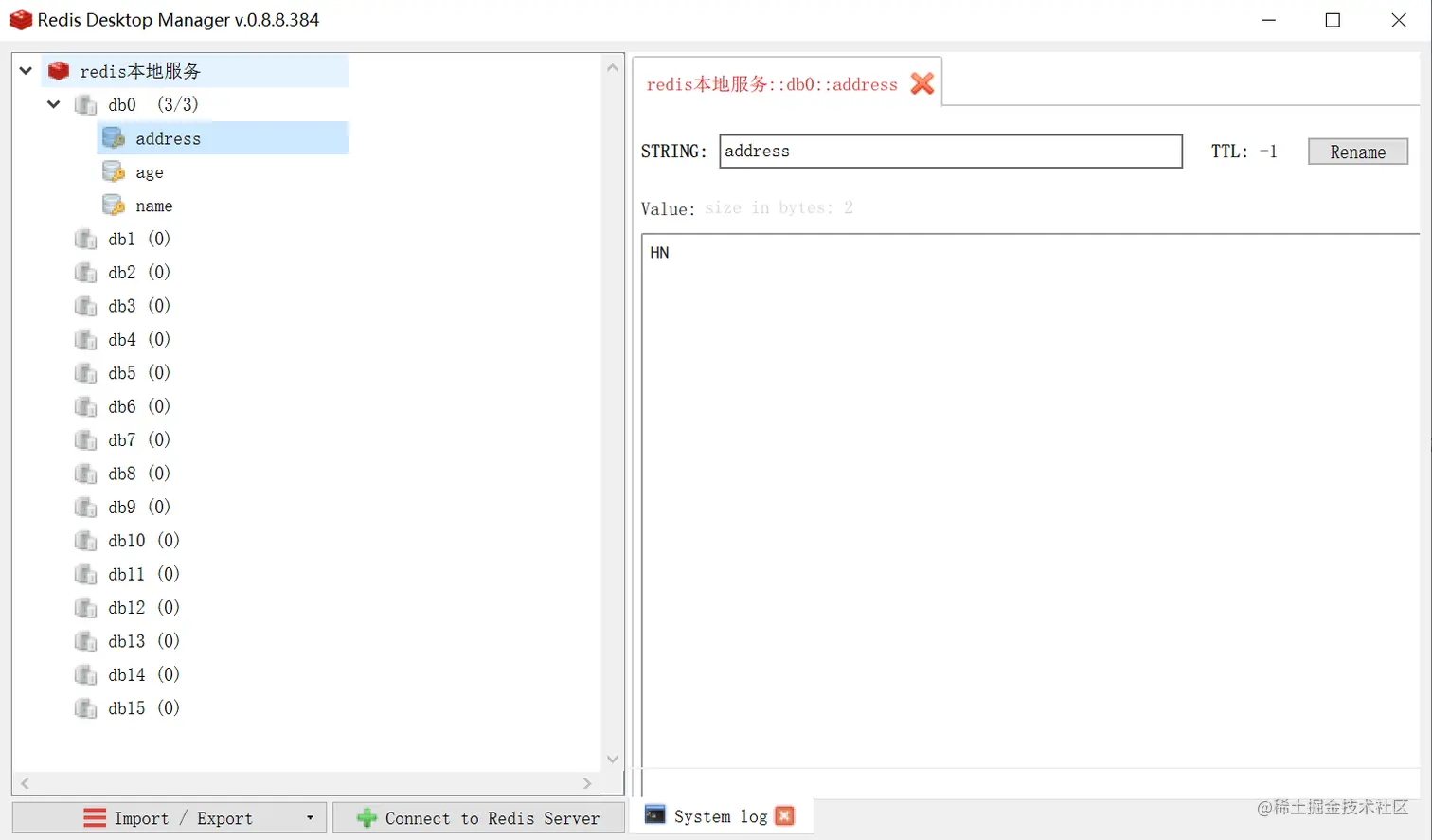
Task: Click the db5 database icon
Action: tap(85, 373)
